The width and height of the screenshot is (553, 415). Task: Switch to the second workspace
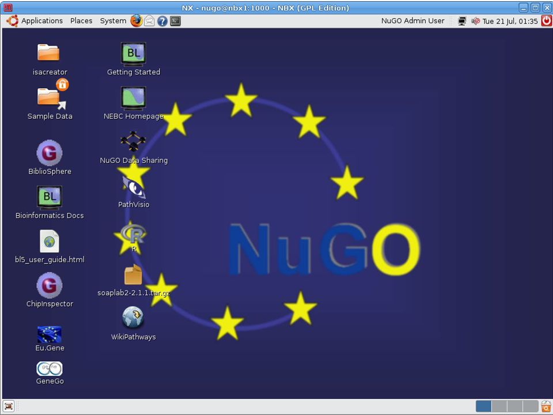[499, 406]
